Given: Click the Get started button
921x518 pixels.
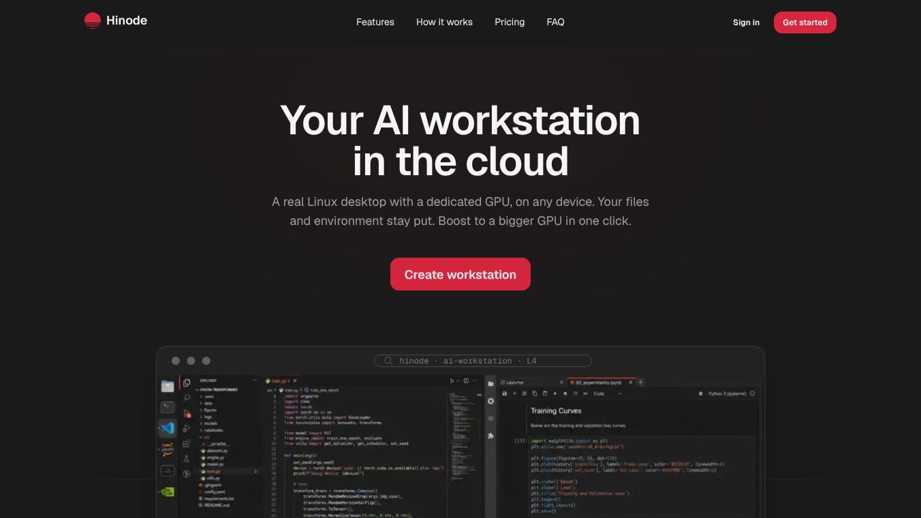Looking at the screenshot, I should click(x=805, y=22).
